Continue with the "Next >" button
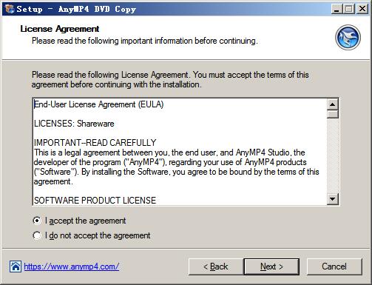Image resolution: width=372 pixels, height=285 pixels. tap(271, 266)
